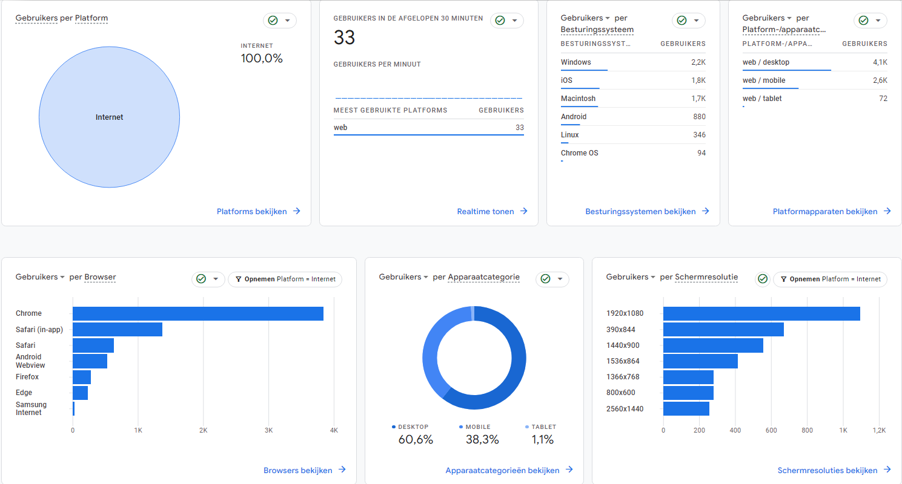This screenshot has width=902, height=484.
Task: Select the Linux row
Action: (633, 135)
